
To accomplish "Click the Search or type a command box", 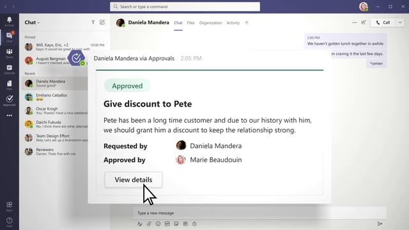I will point(185,6).
